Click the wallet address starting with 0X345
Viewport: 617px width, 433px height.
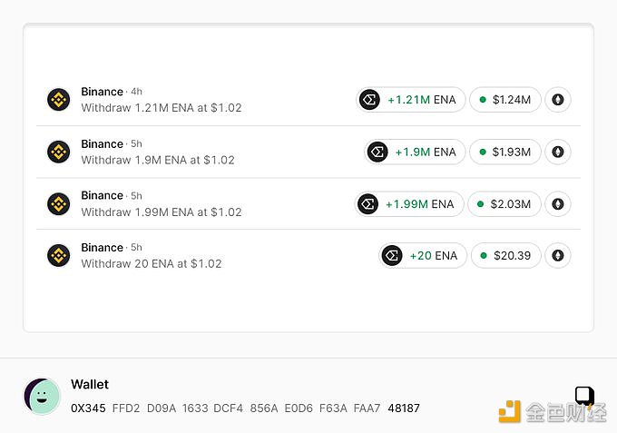(245, 408)
